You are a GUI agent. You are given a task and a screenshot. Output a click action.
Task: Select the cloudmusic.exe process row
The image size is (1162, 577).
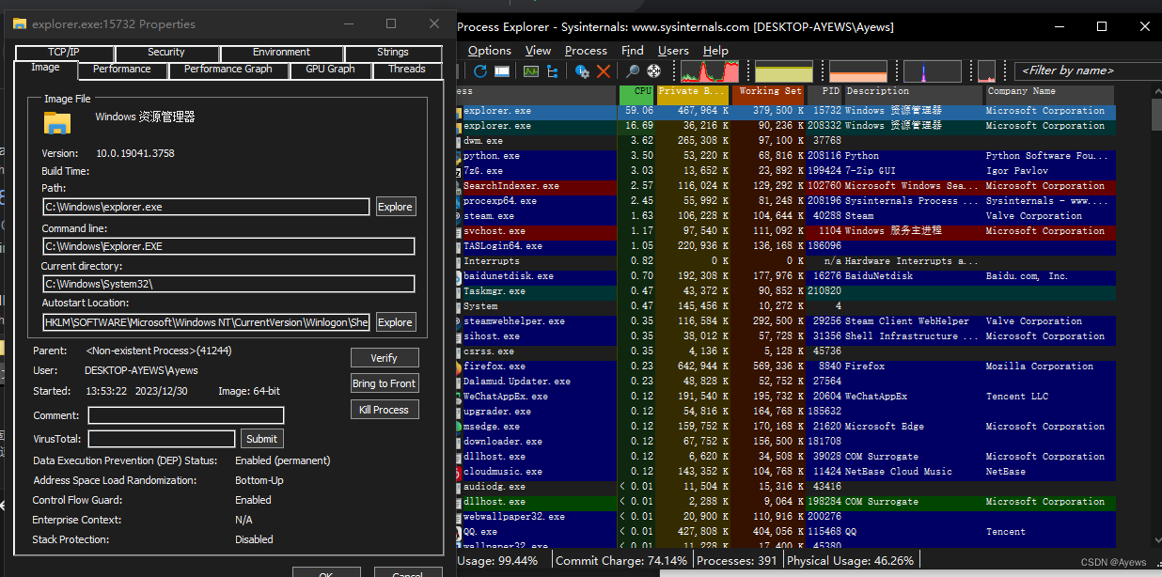click(785, 472)
